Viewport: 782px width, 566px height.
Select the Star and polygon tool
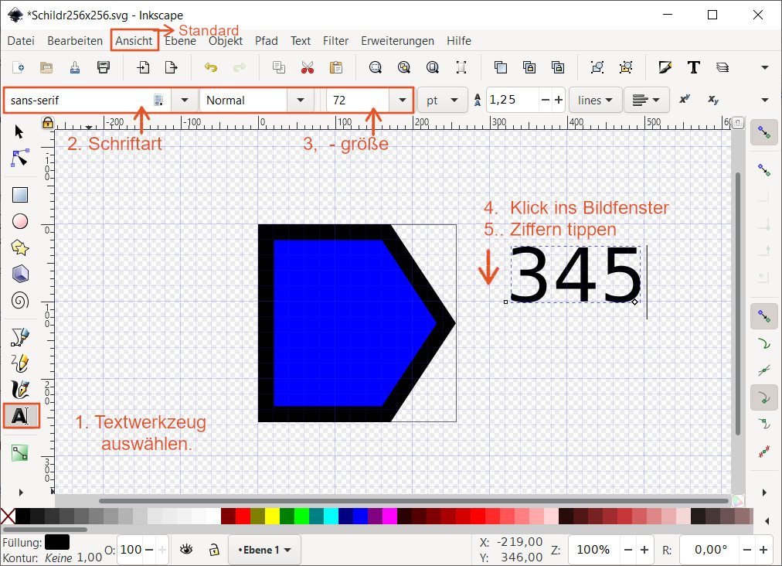pos(20,247)
